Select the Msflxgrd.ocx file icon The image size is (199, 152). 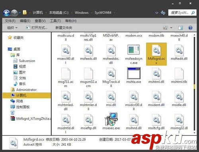(156, 50)
